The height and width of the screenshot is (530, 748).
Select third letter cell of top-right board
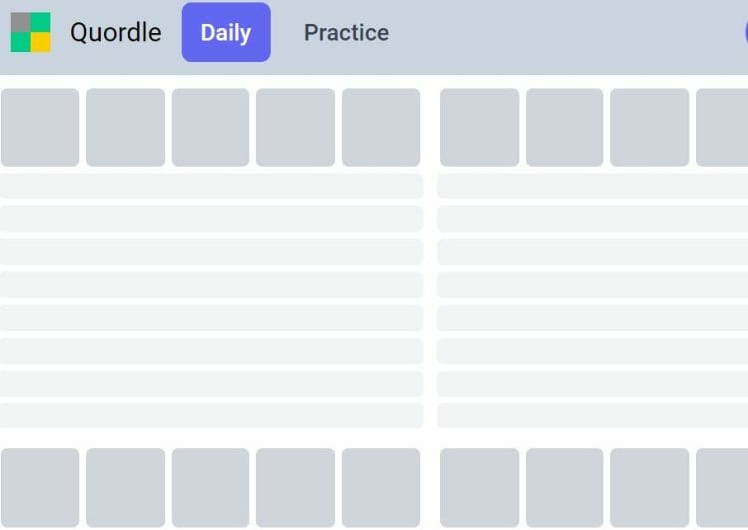click(649, 128)
